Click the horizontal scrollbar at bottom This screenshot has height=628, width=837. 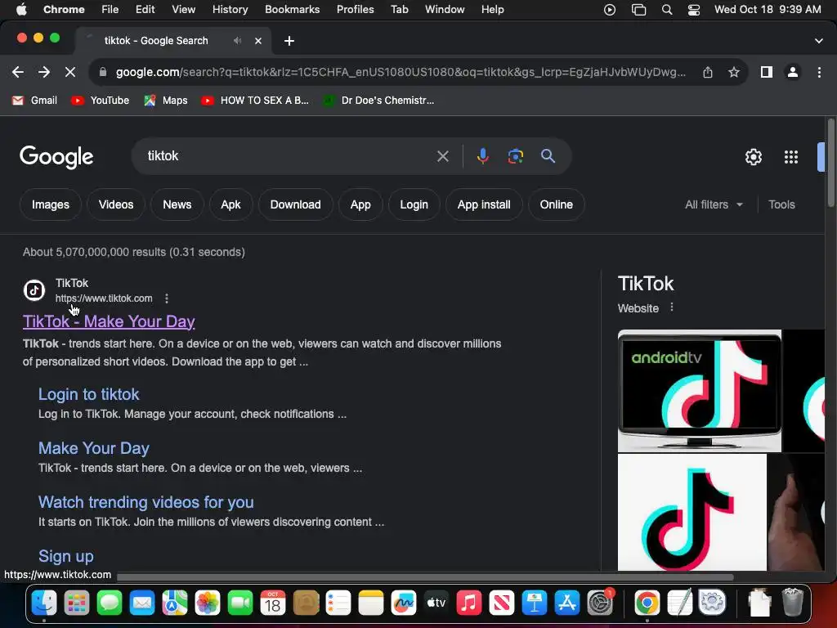[425, 576]
